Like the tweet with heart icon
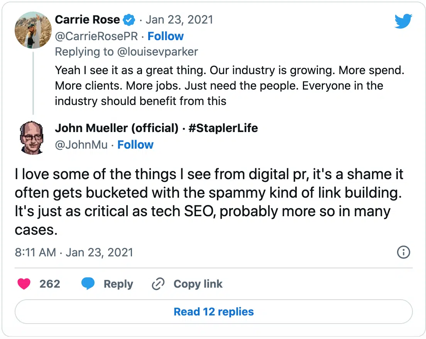Screen dimensions: 426x339 pyautogui.click(x=24, y=284)
